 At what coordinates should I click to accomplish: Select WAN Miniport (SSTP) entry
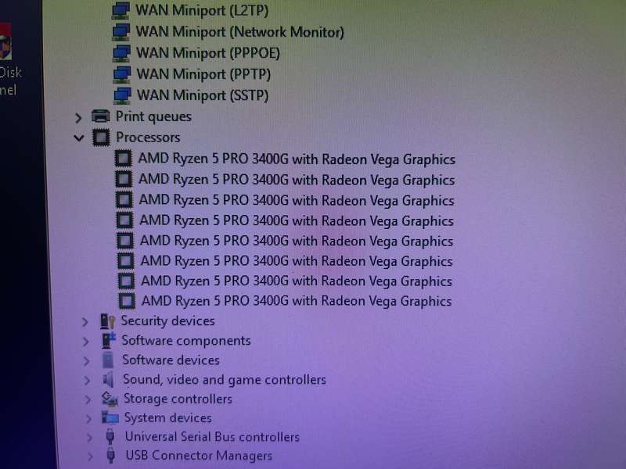pyautogui.click(x=203, y=95)
